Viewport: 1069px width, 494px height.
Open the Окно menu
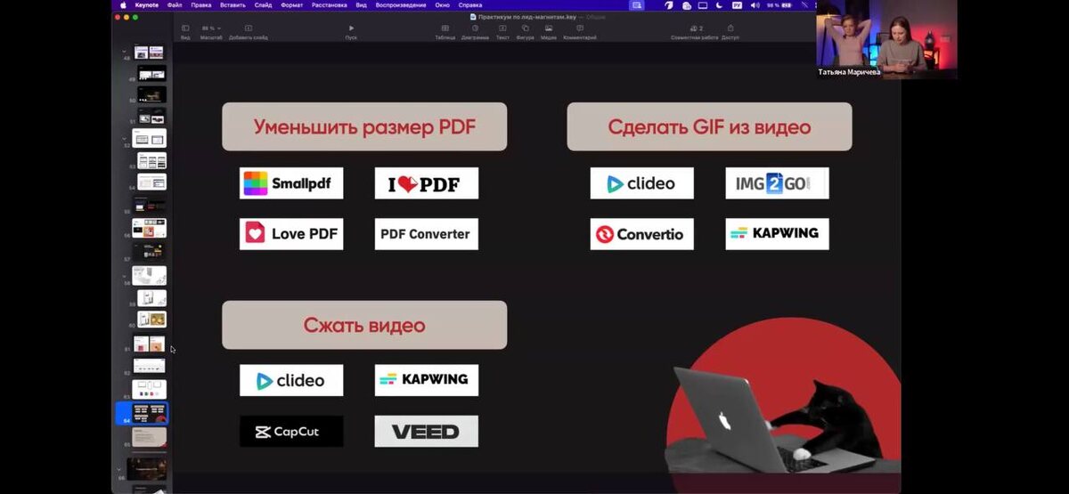tap(443, 4)
